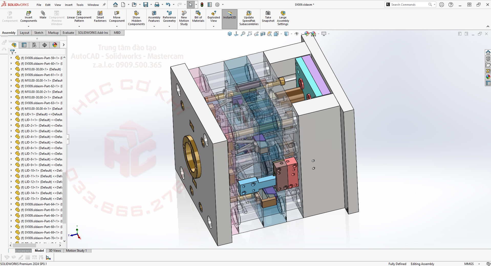Select the Mate tool
This screenshot has height=266, width=491.
[x=43, y=15]
